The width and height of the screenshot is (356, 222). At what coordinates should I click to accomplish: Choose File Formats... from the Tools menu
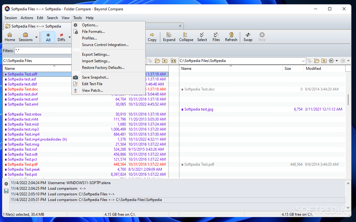pyautogui.click(x=109, y=32)
